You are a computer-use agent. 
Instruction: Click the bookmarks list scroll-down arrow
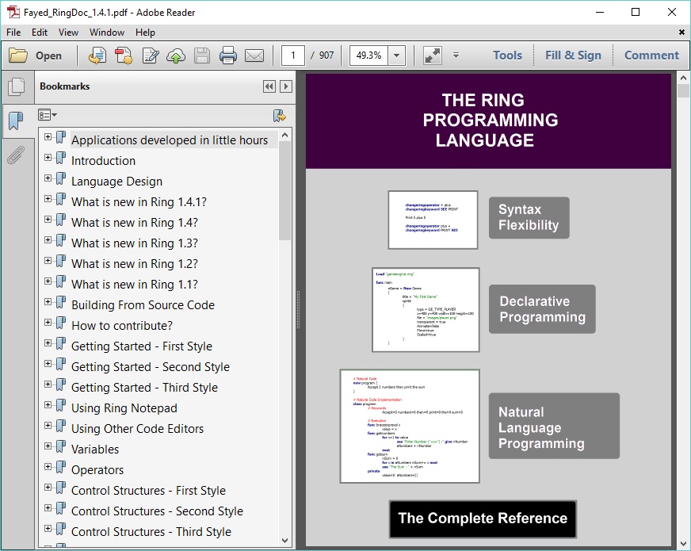pos(284,541)
